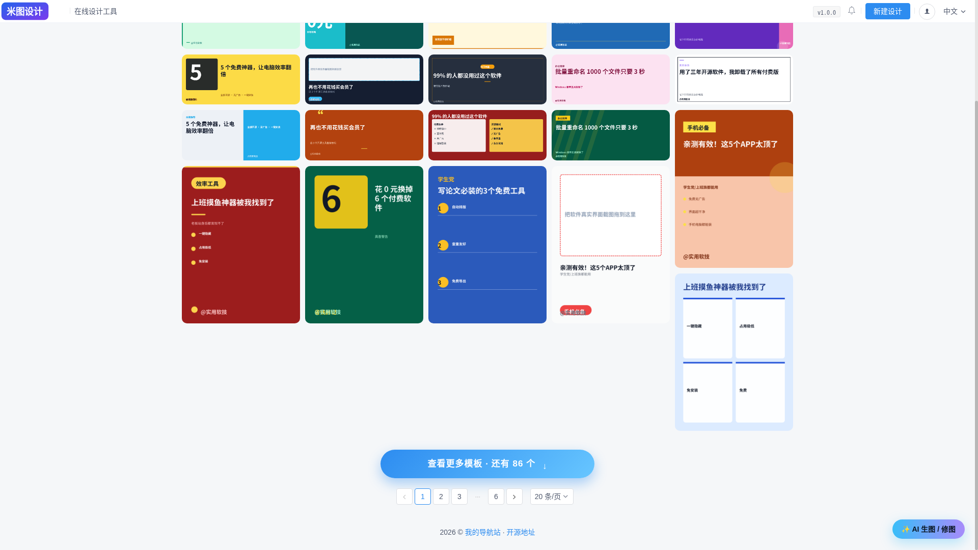
Task: Open the AI 生图 / 修图 button
Action: coord(929,529)
